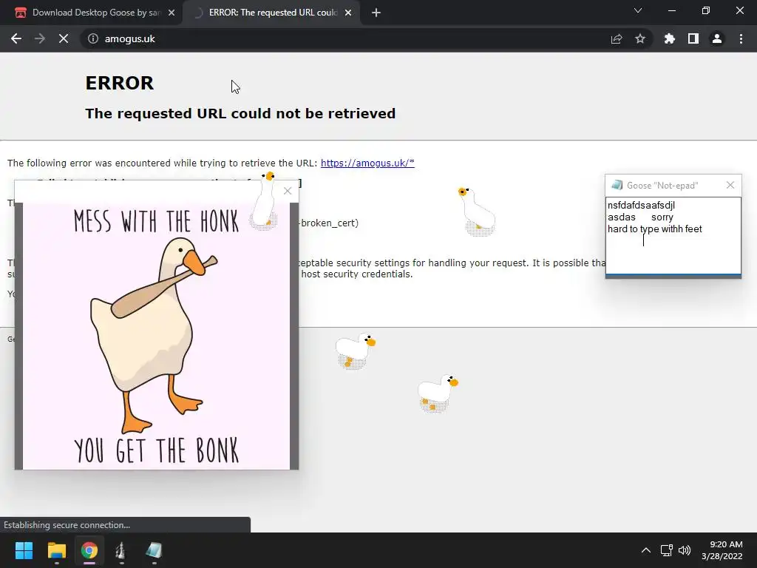The image size is (757, 568).
Task: Click the ERROR heading text
Action: [x=120, y=83]
